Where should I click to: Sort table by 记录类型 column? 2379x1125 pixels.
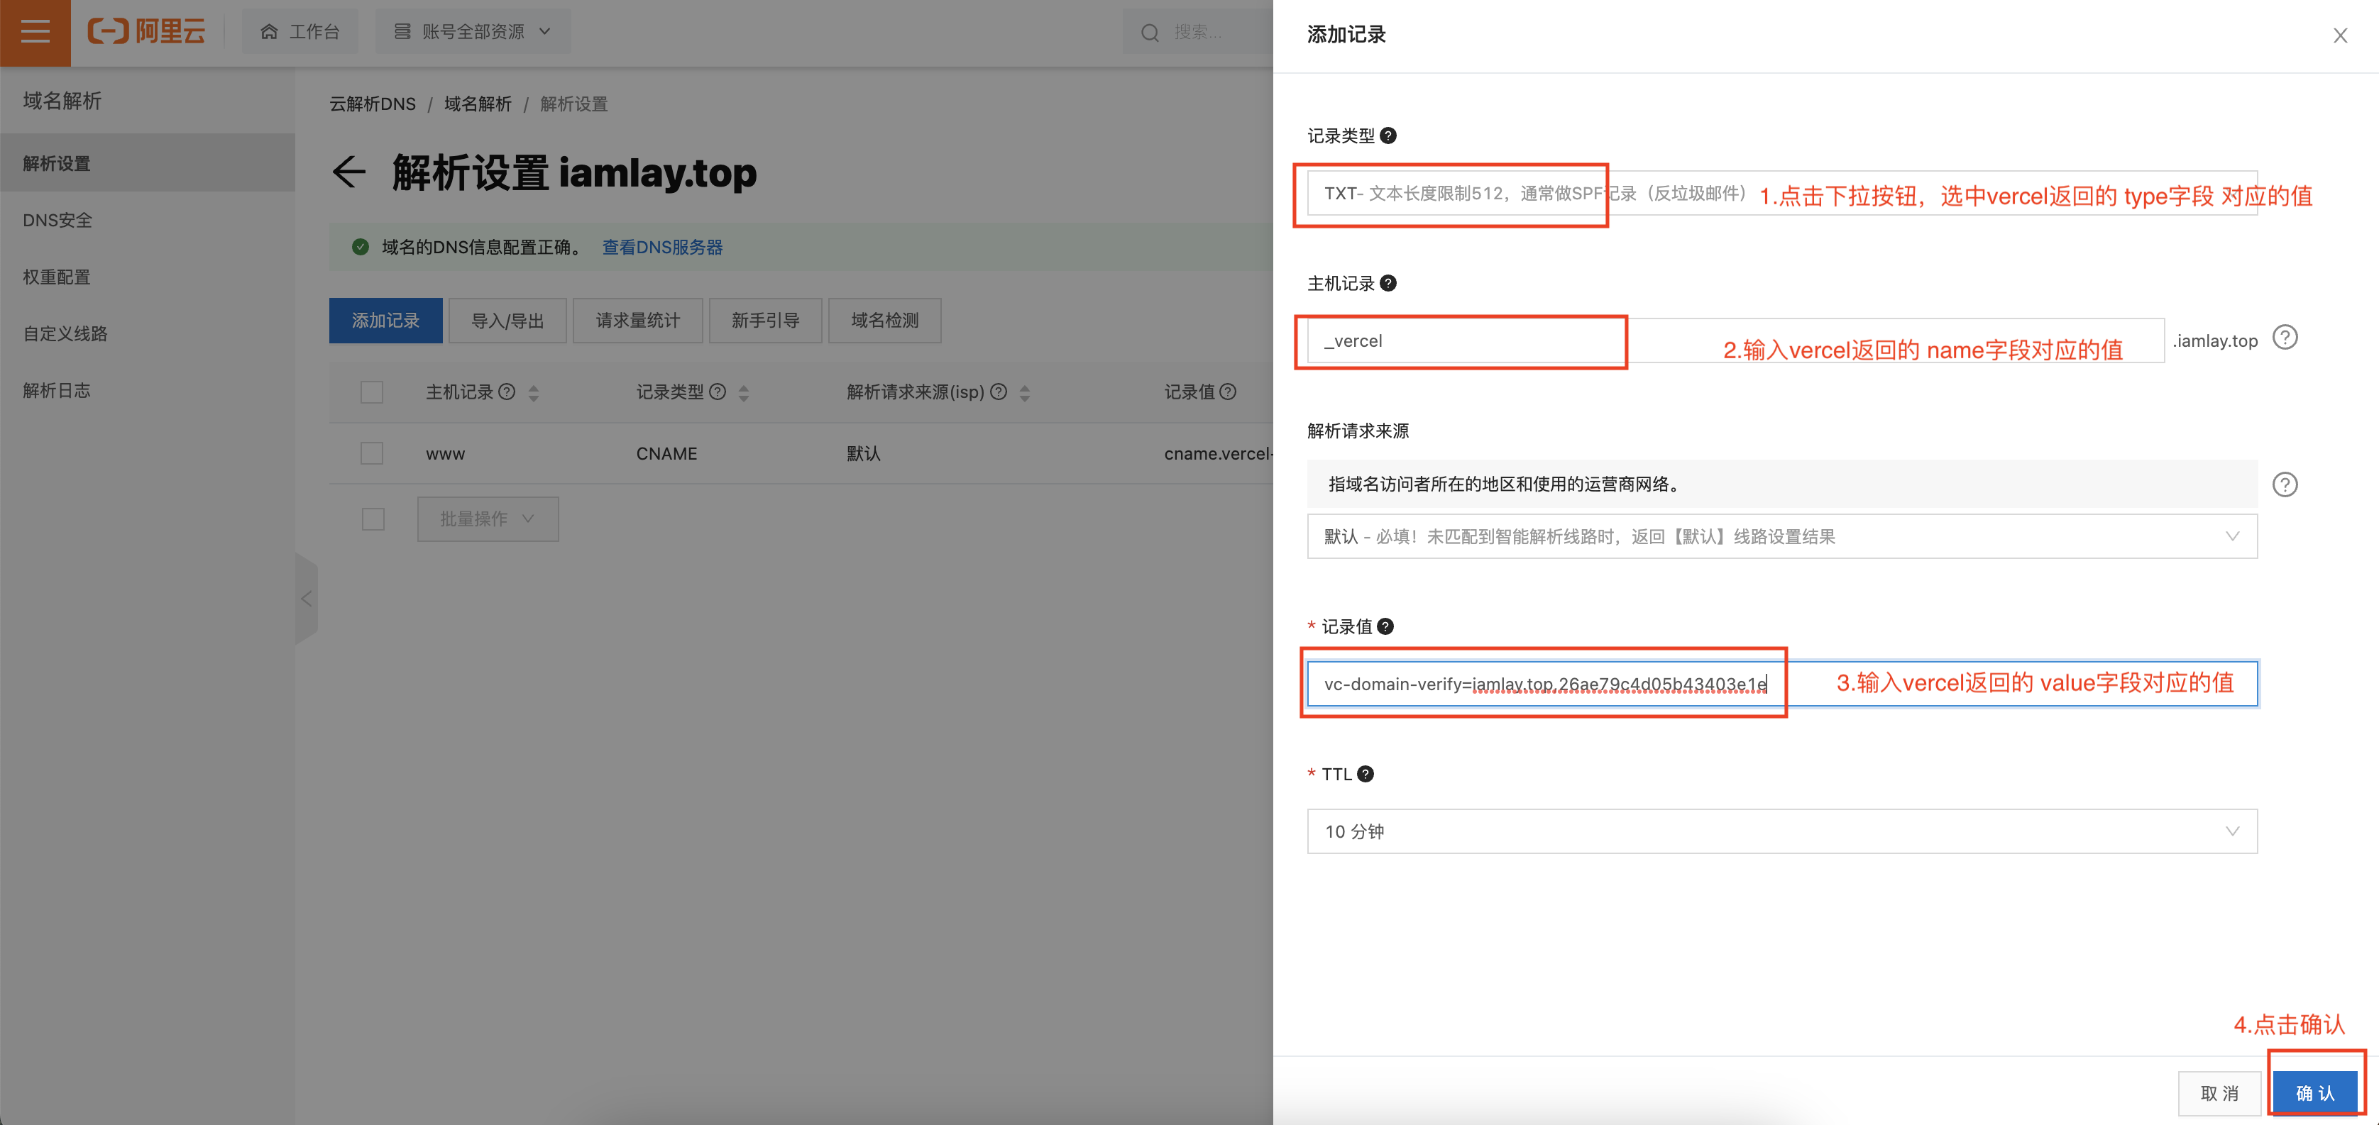tap(744, 393)
